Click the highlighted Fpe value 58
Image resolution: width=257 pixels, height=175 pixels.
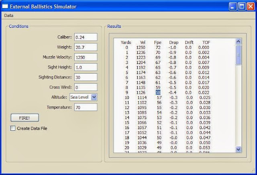[x=158, y=93]
